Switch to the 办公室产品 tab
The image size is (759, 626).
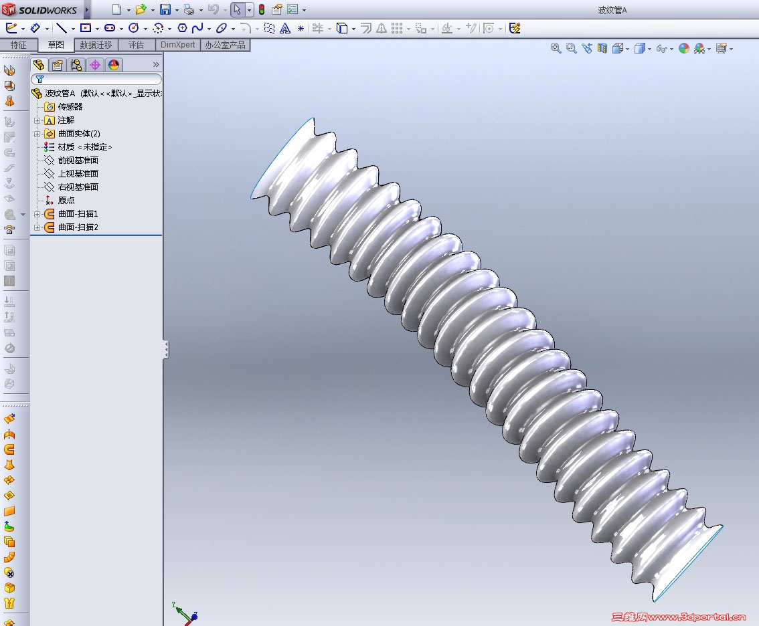coord(225,45)
